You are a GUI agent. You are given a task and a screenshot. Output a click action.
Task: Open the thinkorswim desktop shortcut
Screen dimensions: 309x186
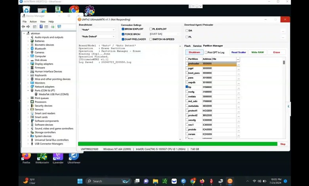tap(42, 156)
